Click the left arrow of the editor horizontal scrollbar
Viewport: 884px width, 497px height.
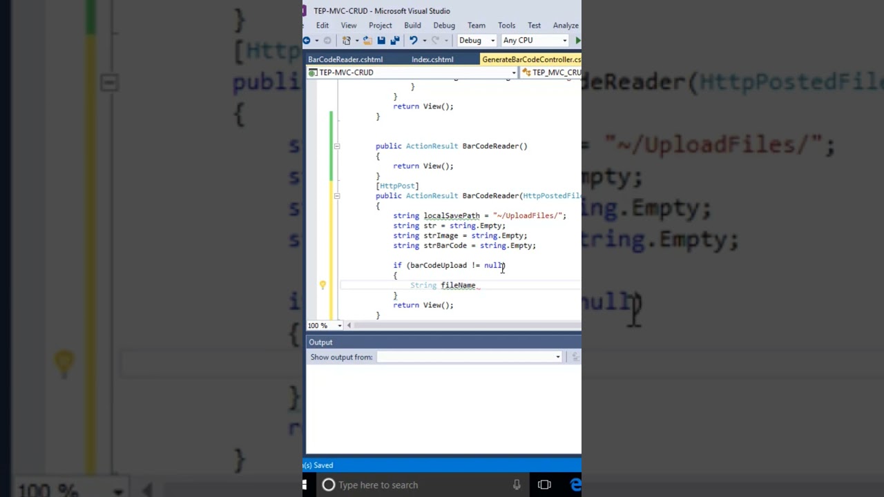[349, 326]
